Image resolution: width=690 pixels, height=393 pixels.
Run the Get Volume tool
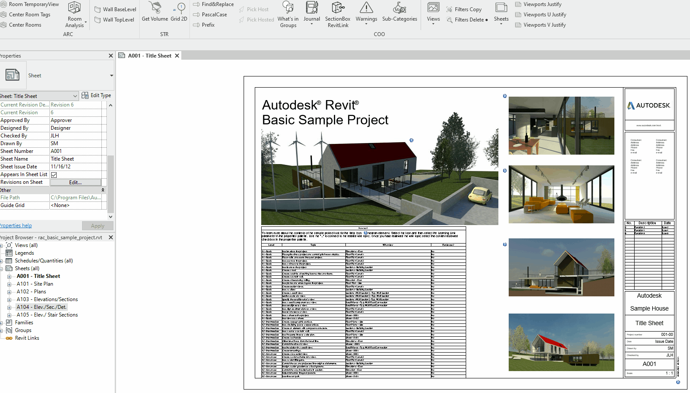coord(155,12)
